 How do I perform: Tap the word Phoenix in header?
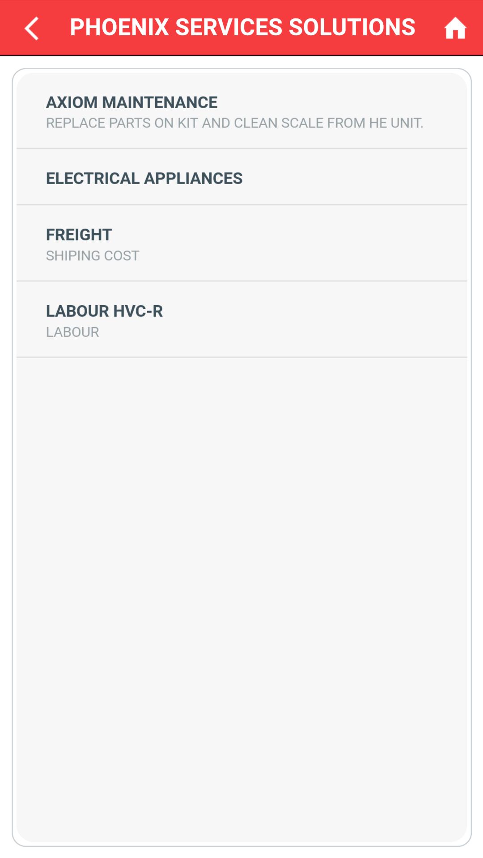(x=119, y=27)
